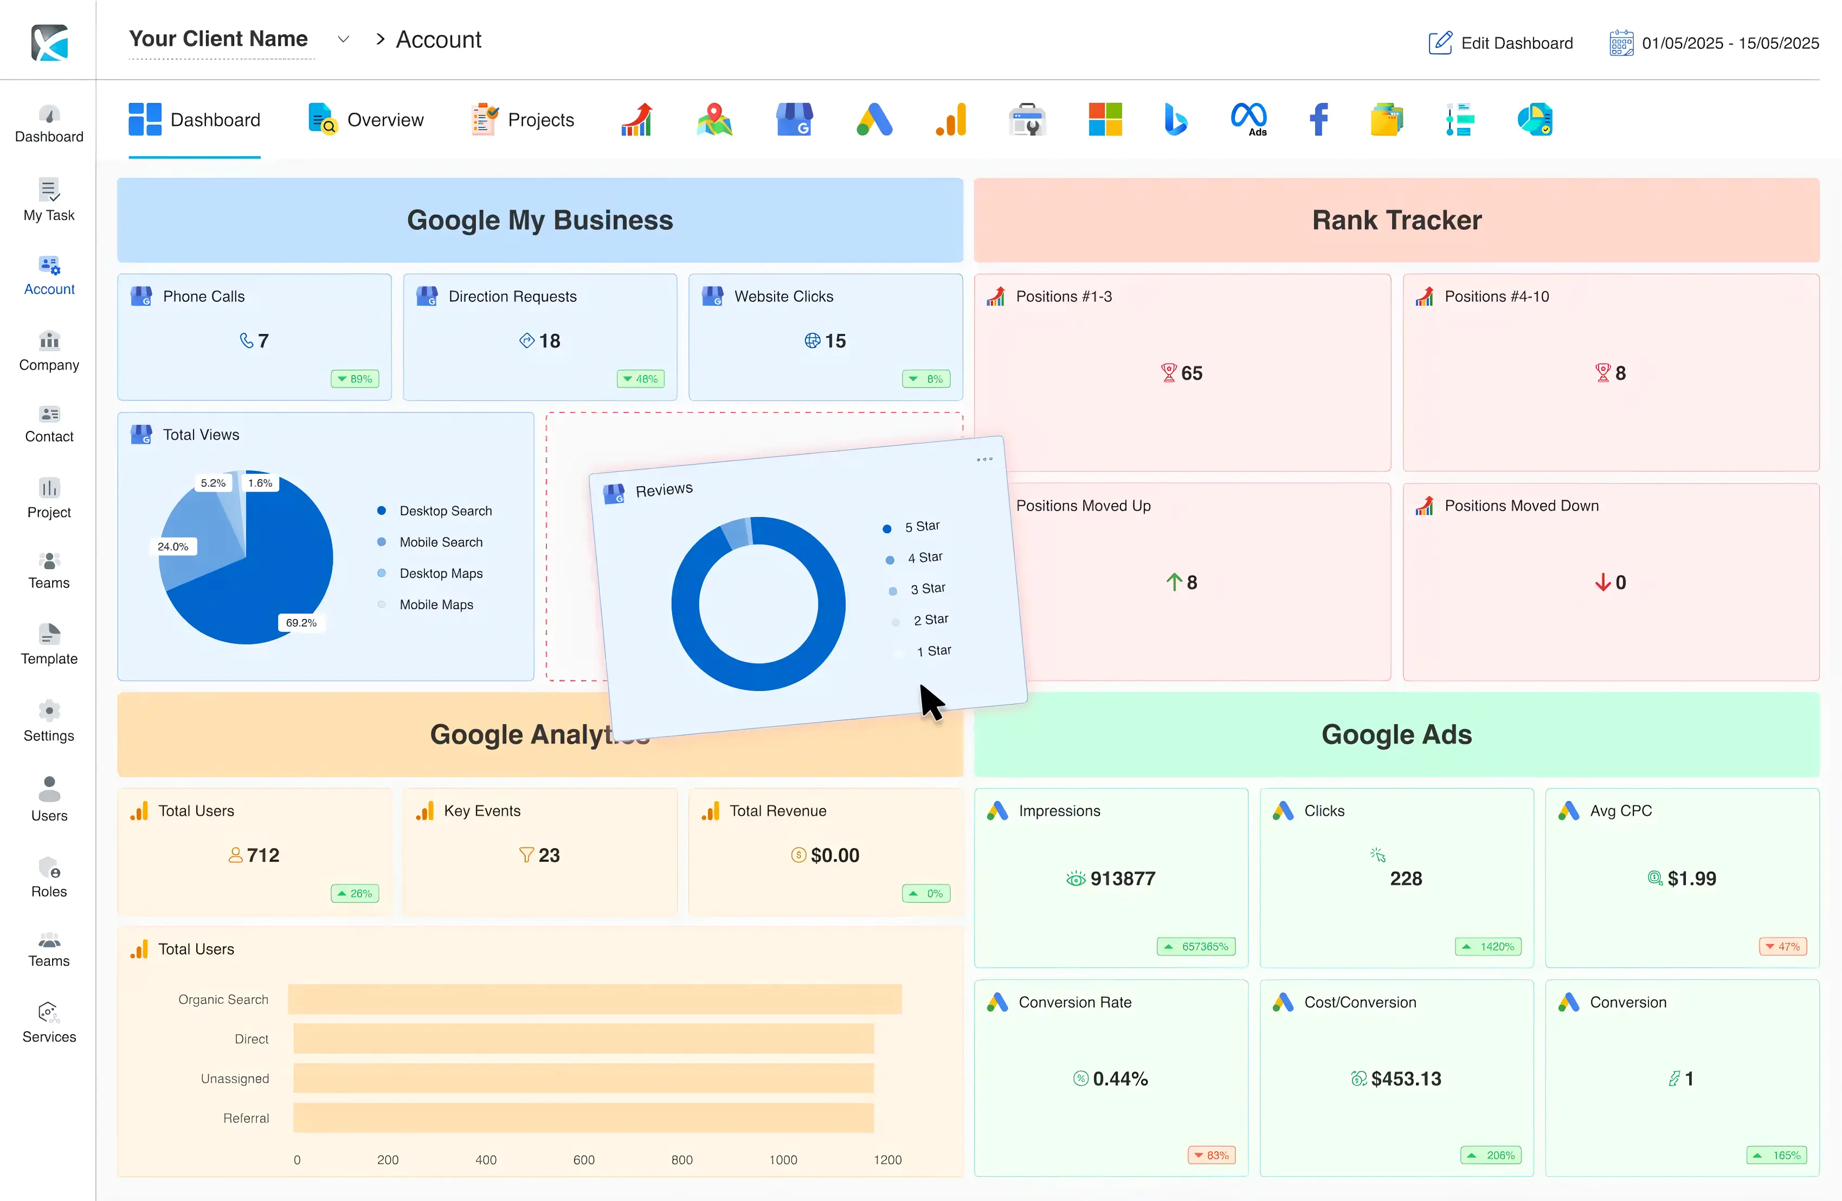Expand the client name dropdown arrow

pos(344,40)
